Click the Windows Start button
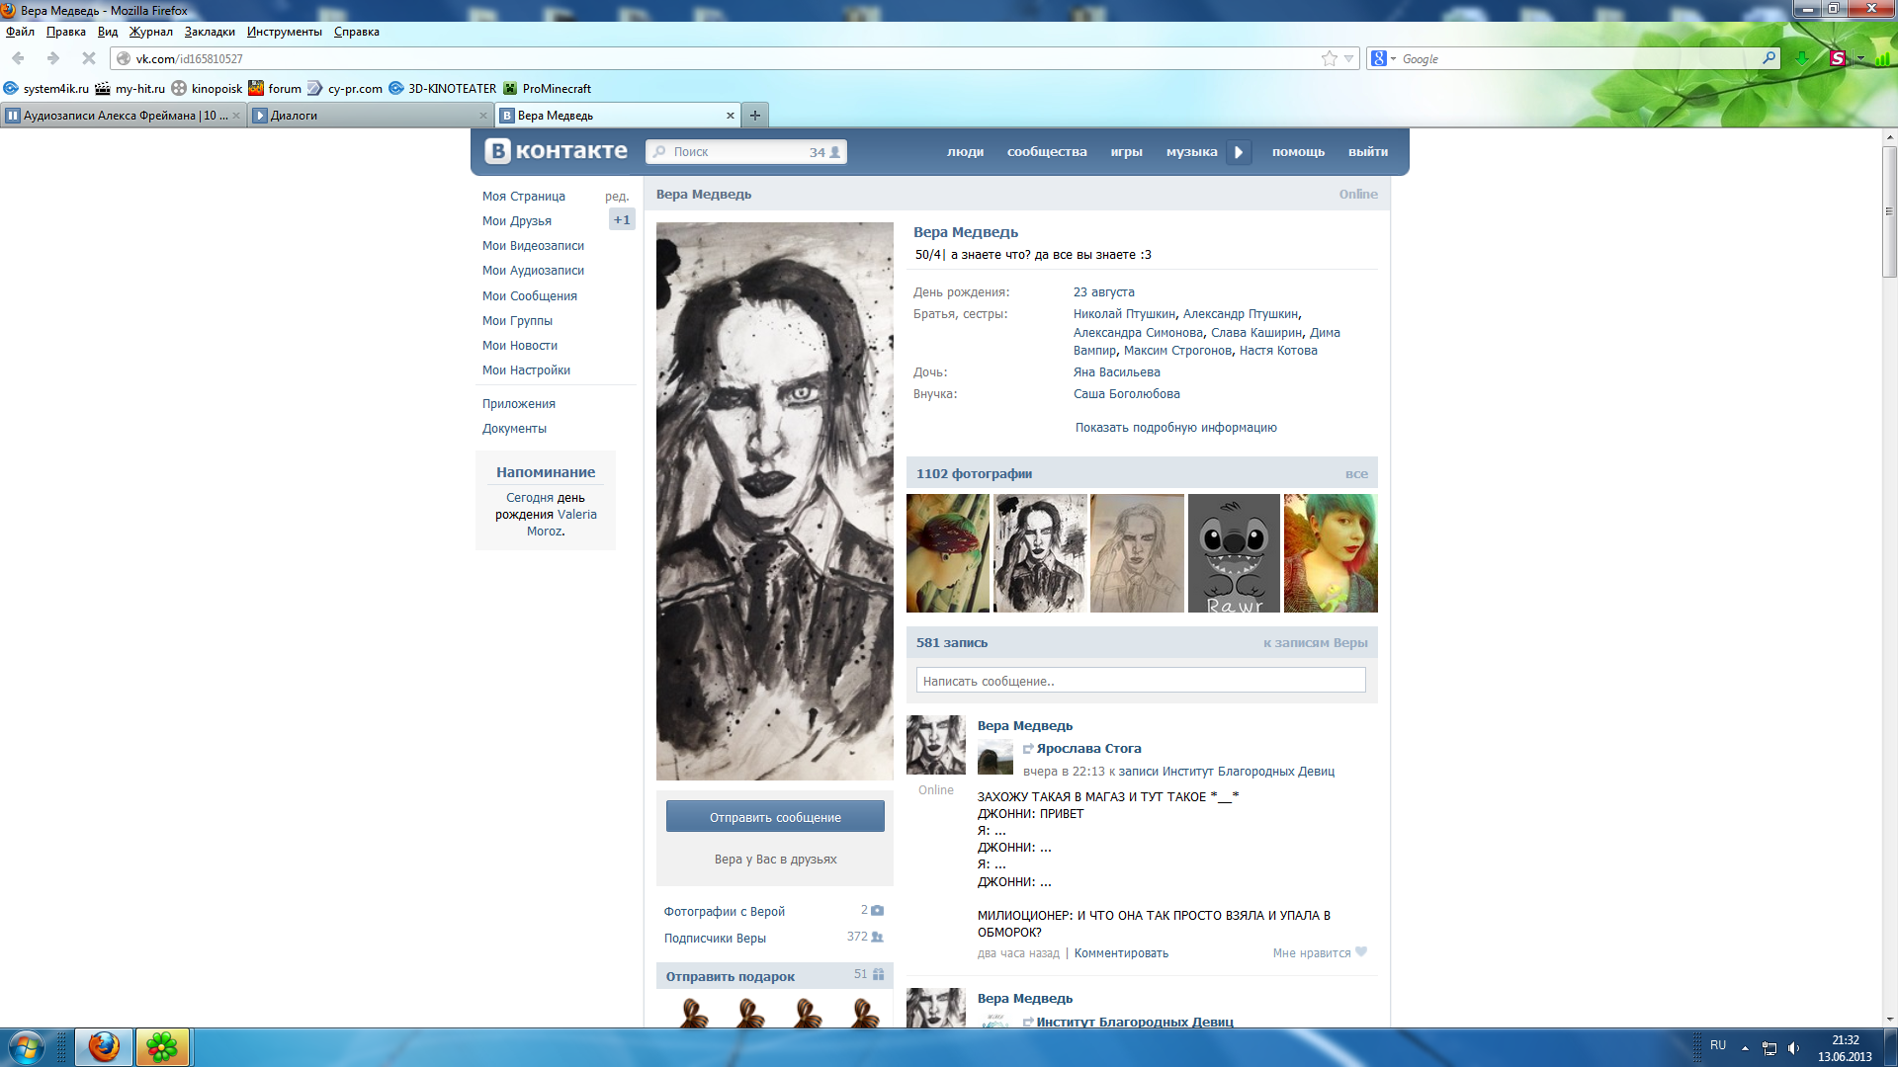 (x=27, y=1047)
